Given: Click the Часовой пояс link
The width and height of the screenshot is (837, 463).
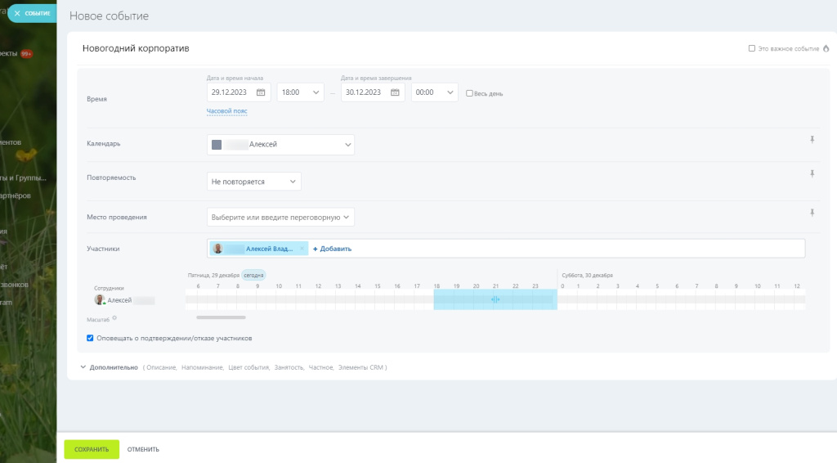Looking at the screenshot, I should click(x=226, y=111).
